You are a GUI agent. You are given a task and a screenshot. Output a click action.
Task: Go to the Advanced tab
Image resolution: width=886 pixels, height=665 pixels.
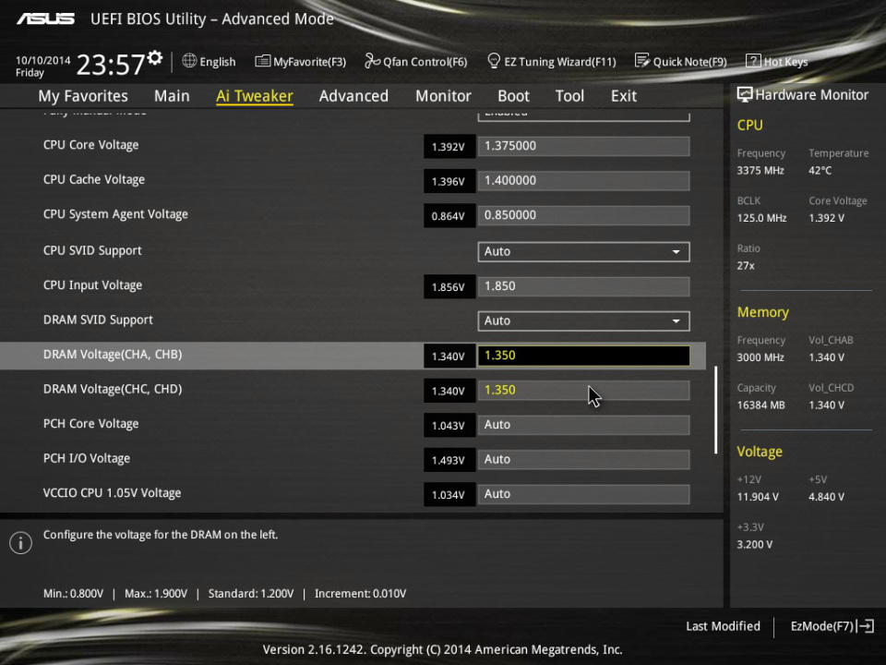tap(353, 95)
